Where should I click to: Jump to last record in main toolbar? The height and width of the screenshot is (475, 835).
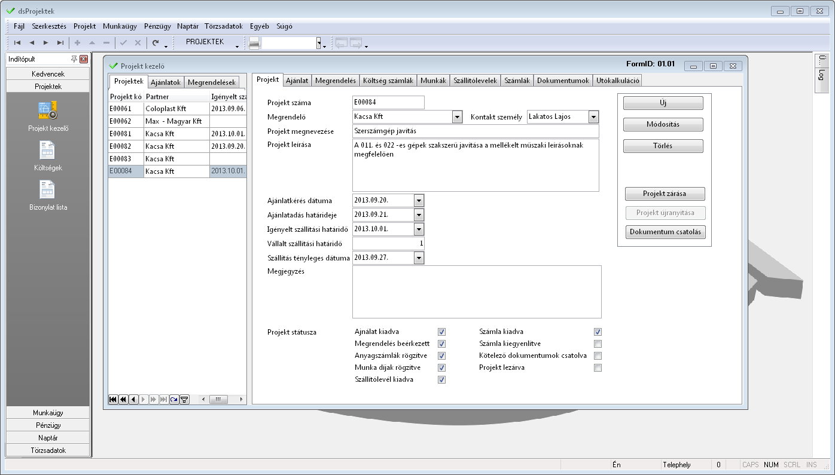(x=60, y=43)
